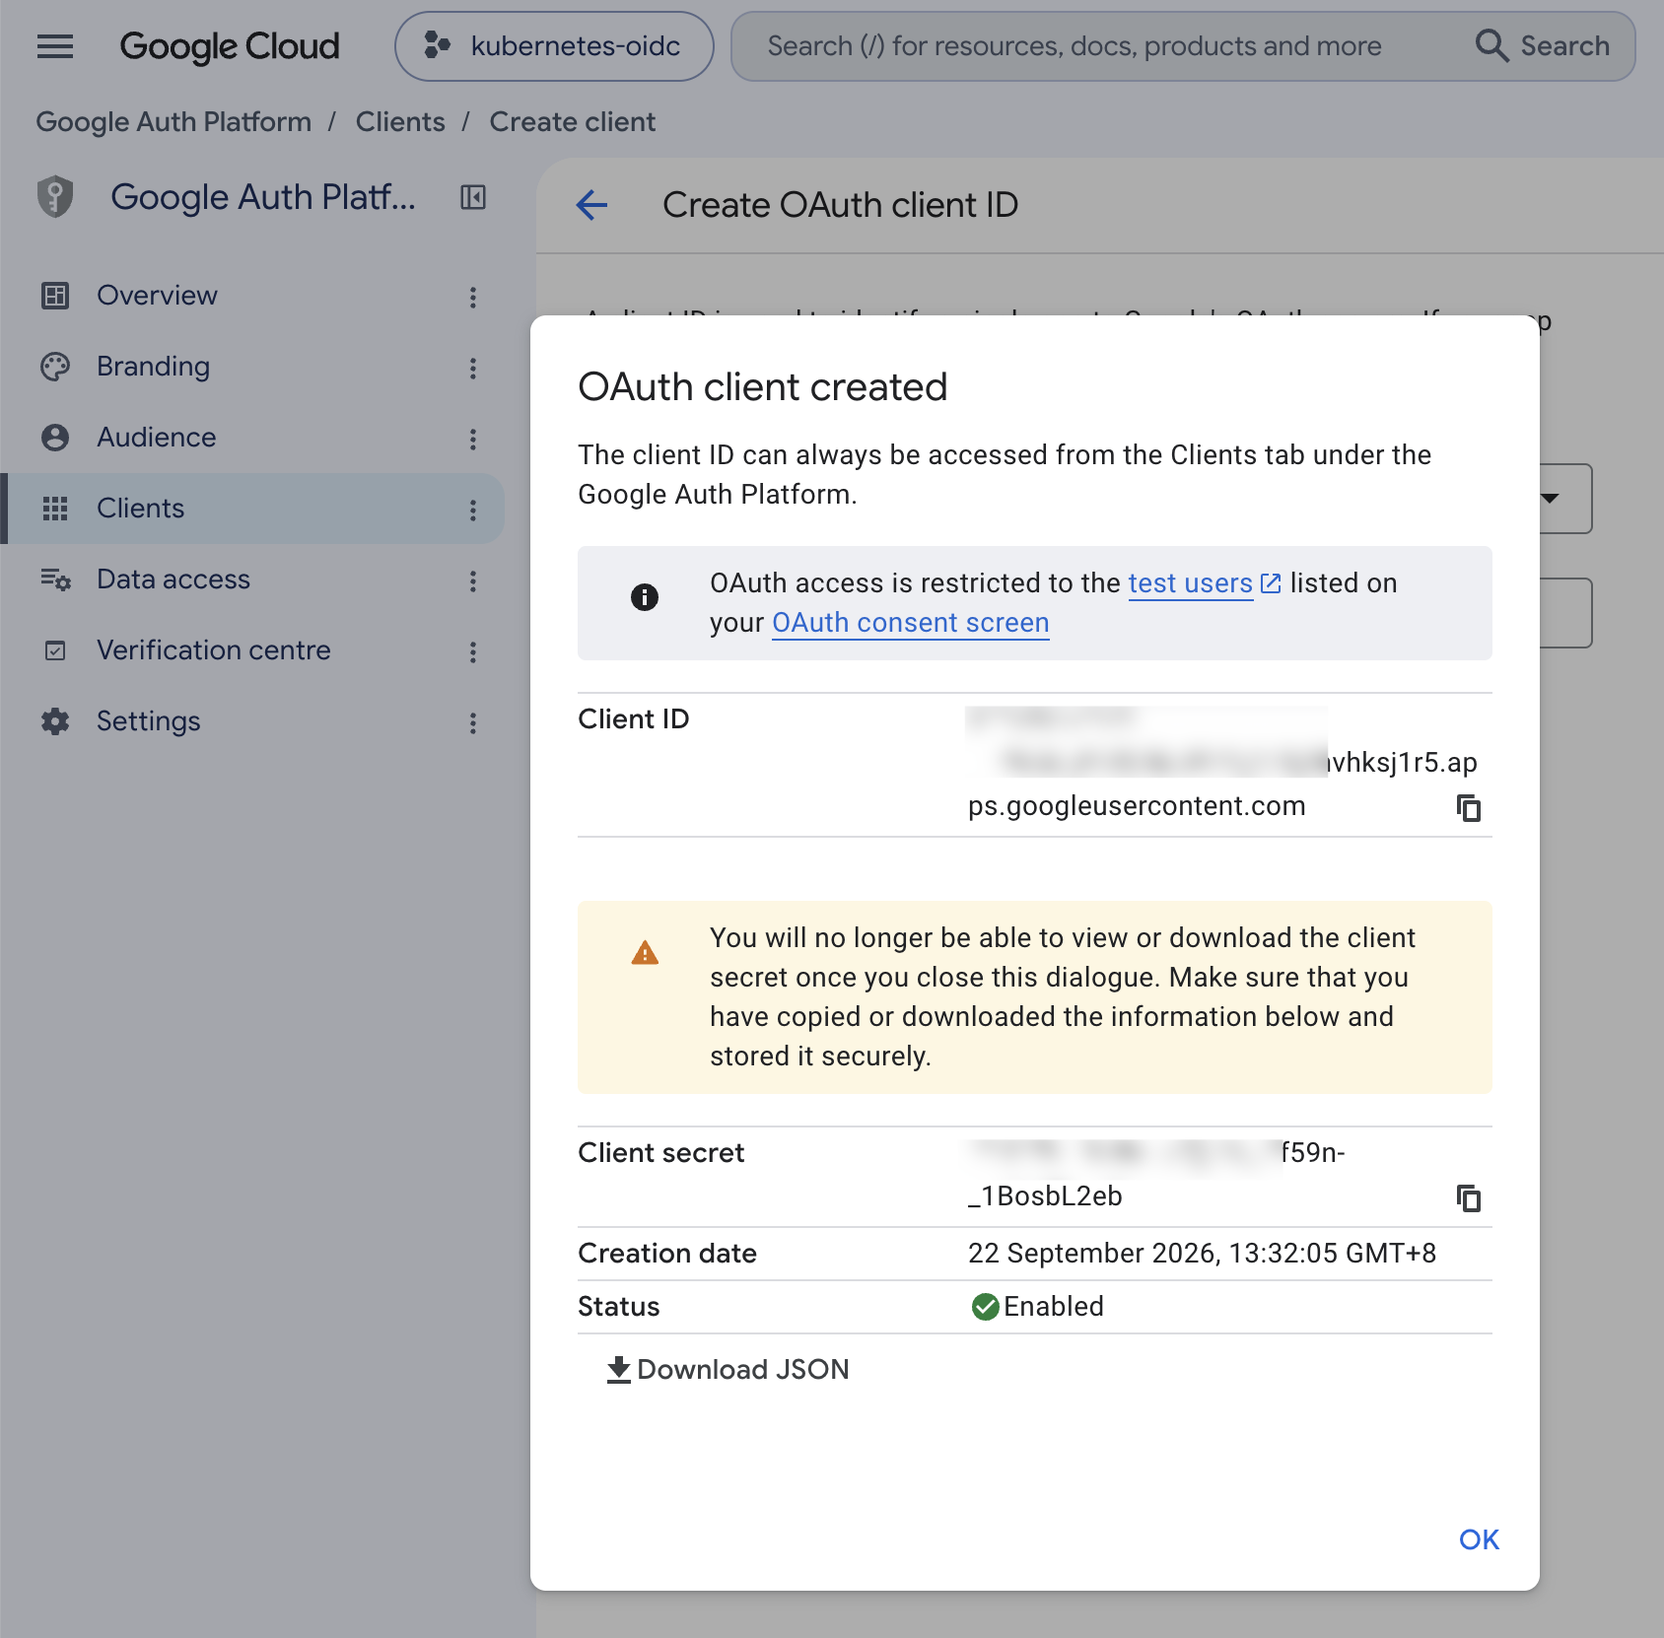Open the main hamburger navigation menu
The width and height of the screenshot is (1664, 1638).
[55, 46]
